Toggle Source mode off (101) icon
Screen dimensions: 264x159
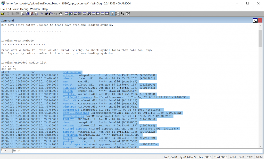tap(117, 14)
